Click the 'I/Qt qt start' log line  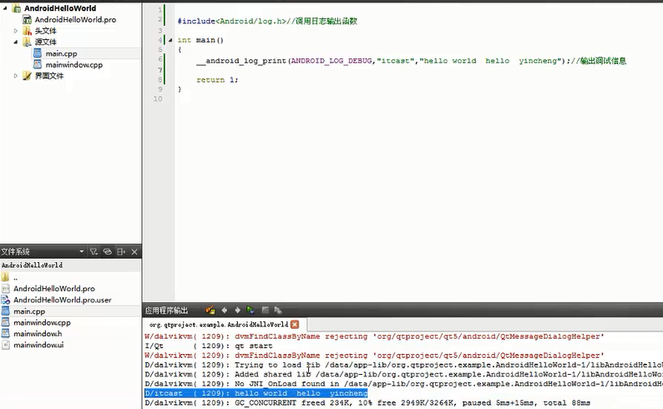[209, 346]
